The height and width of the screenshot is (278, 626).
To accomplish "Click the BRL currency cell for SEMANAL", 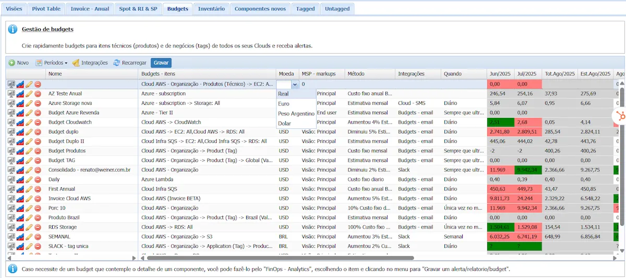I will pos(287,237).
